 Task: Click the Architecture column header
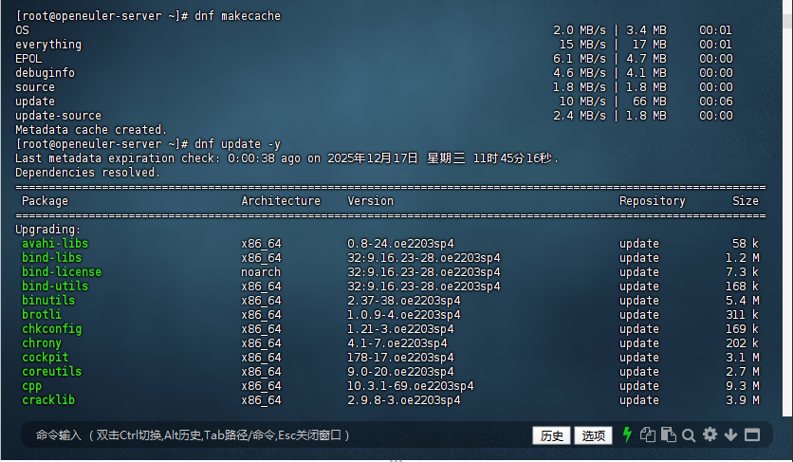pyautogui.click(x=281, y=201)
